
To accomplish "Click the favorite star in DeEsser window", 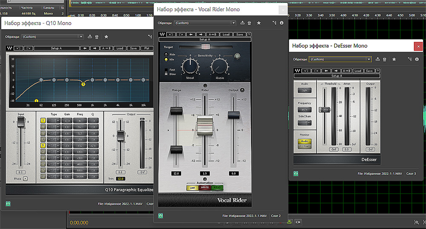I will (x=394, y=59).
